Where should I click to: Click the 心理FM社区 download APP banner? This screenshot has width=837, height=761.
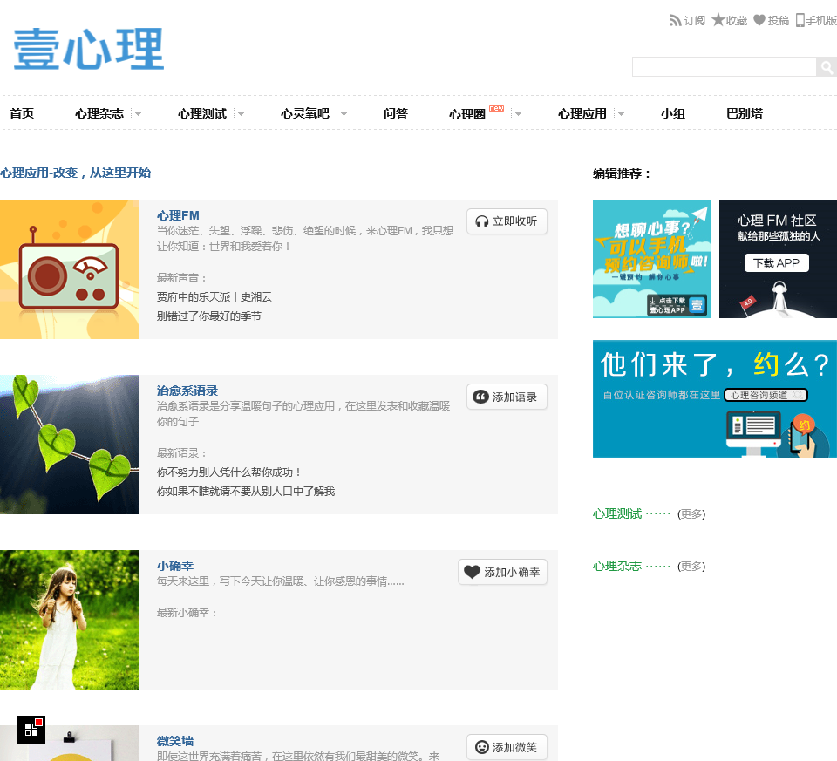tap(778, 259)
